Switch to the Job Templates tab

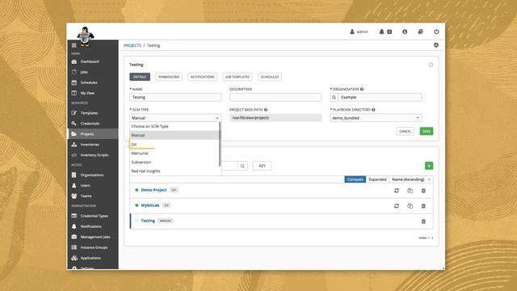pos(237,77)
